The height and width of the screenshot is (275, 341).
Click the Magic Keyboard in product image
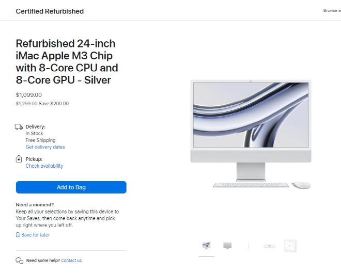point(251,185)
